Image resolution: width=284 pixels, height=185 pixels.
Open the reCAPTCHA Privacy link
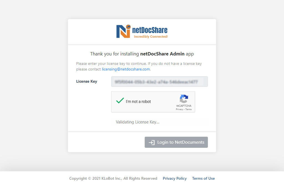[x=179, y=110]
